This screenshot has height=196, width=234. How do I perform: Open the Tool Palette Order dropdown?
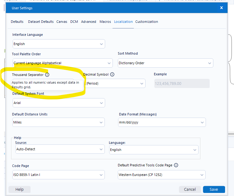pos(63,63)
